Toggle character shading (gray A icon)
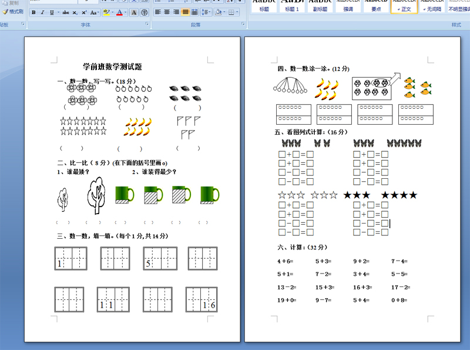 [x=134, y=12]
